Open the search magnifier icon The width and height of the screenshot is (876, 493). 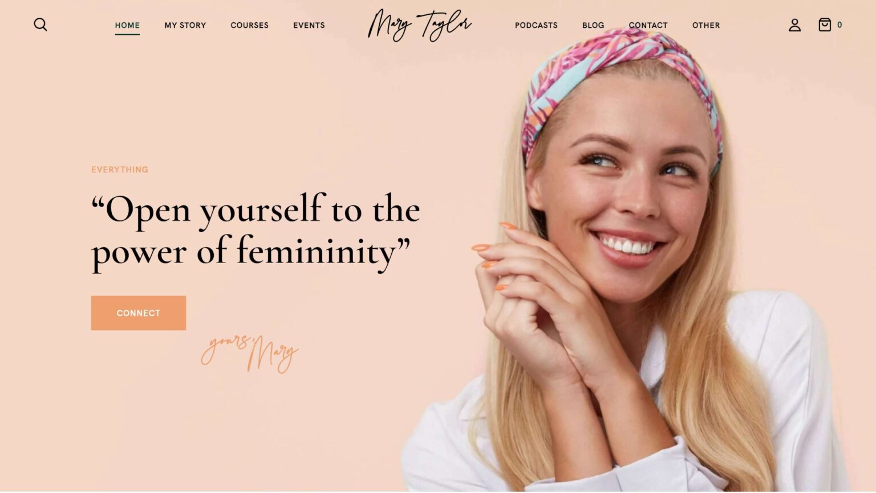point(40,25)
